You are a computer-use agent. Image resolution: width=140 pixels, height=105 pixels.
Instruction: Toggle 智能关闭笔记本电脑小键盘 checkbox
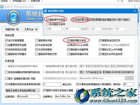[44, 90]
